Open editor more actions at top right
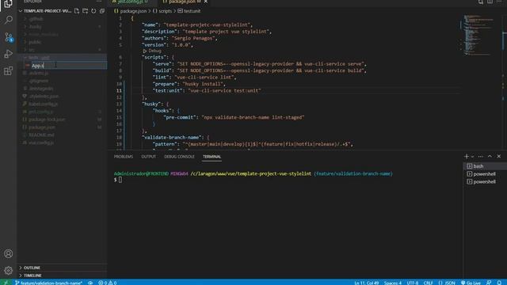Image resolution: width=507 pixels, height=285 pixels. (x=499, y=2)
